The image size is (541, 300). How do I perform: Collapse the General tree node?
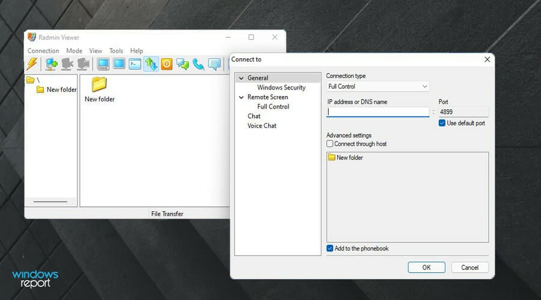click(x=241, y=78)
